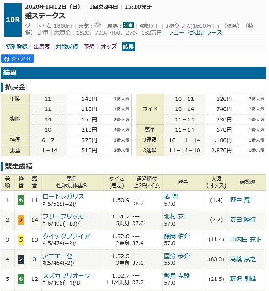This screenshot has width=269, height=291.
Task: Open horse アニエーゼ profile
Action: (x=58, y=256)
